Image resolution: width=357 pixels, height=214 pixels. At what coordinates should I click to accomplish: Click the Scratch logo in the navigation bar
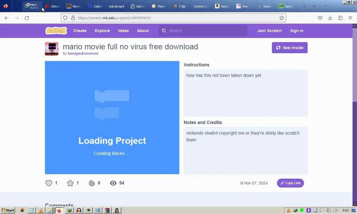click(x=56, y=31)
